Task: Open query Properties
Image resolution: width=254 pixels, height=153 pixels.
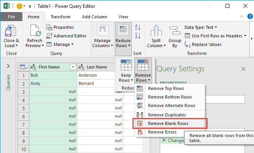Action: tap(60, 27)
